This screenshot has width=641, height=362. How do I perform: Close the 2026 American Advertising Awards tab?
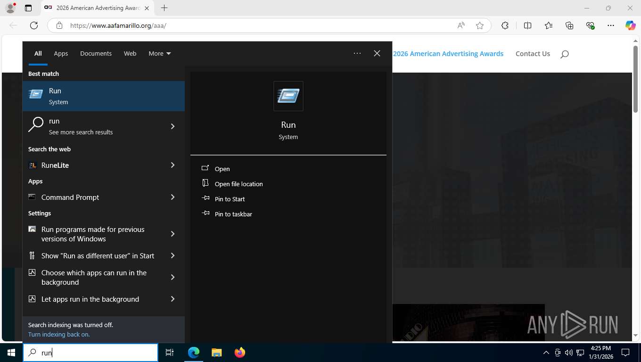click(x=147, y=8)
